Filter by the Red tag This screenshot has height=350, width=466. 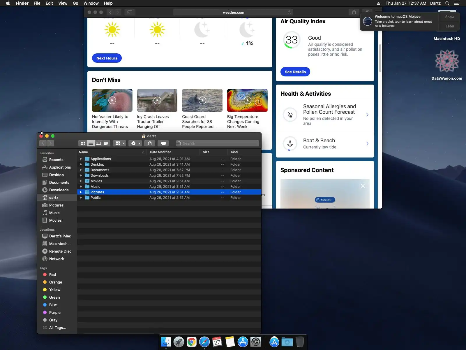coord(57,274)
